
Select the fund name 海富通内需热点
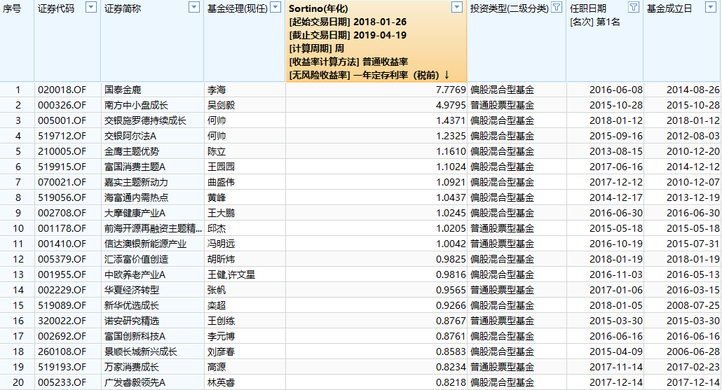pyautogui.click(x=136, y=197)
